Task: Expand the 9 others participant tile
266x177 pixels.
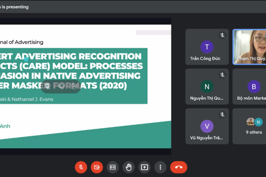Action: click(254, 126)
